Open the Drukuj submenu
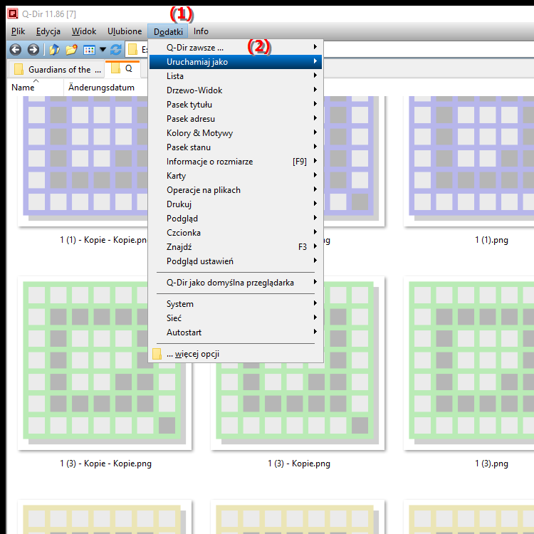The height and width of the screenshot is (534, 534). tap(236, 204)
